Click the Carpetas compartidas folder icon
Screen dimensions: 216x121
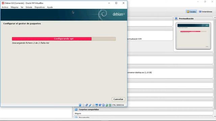(76, 110)
